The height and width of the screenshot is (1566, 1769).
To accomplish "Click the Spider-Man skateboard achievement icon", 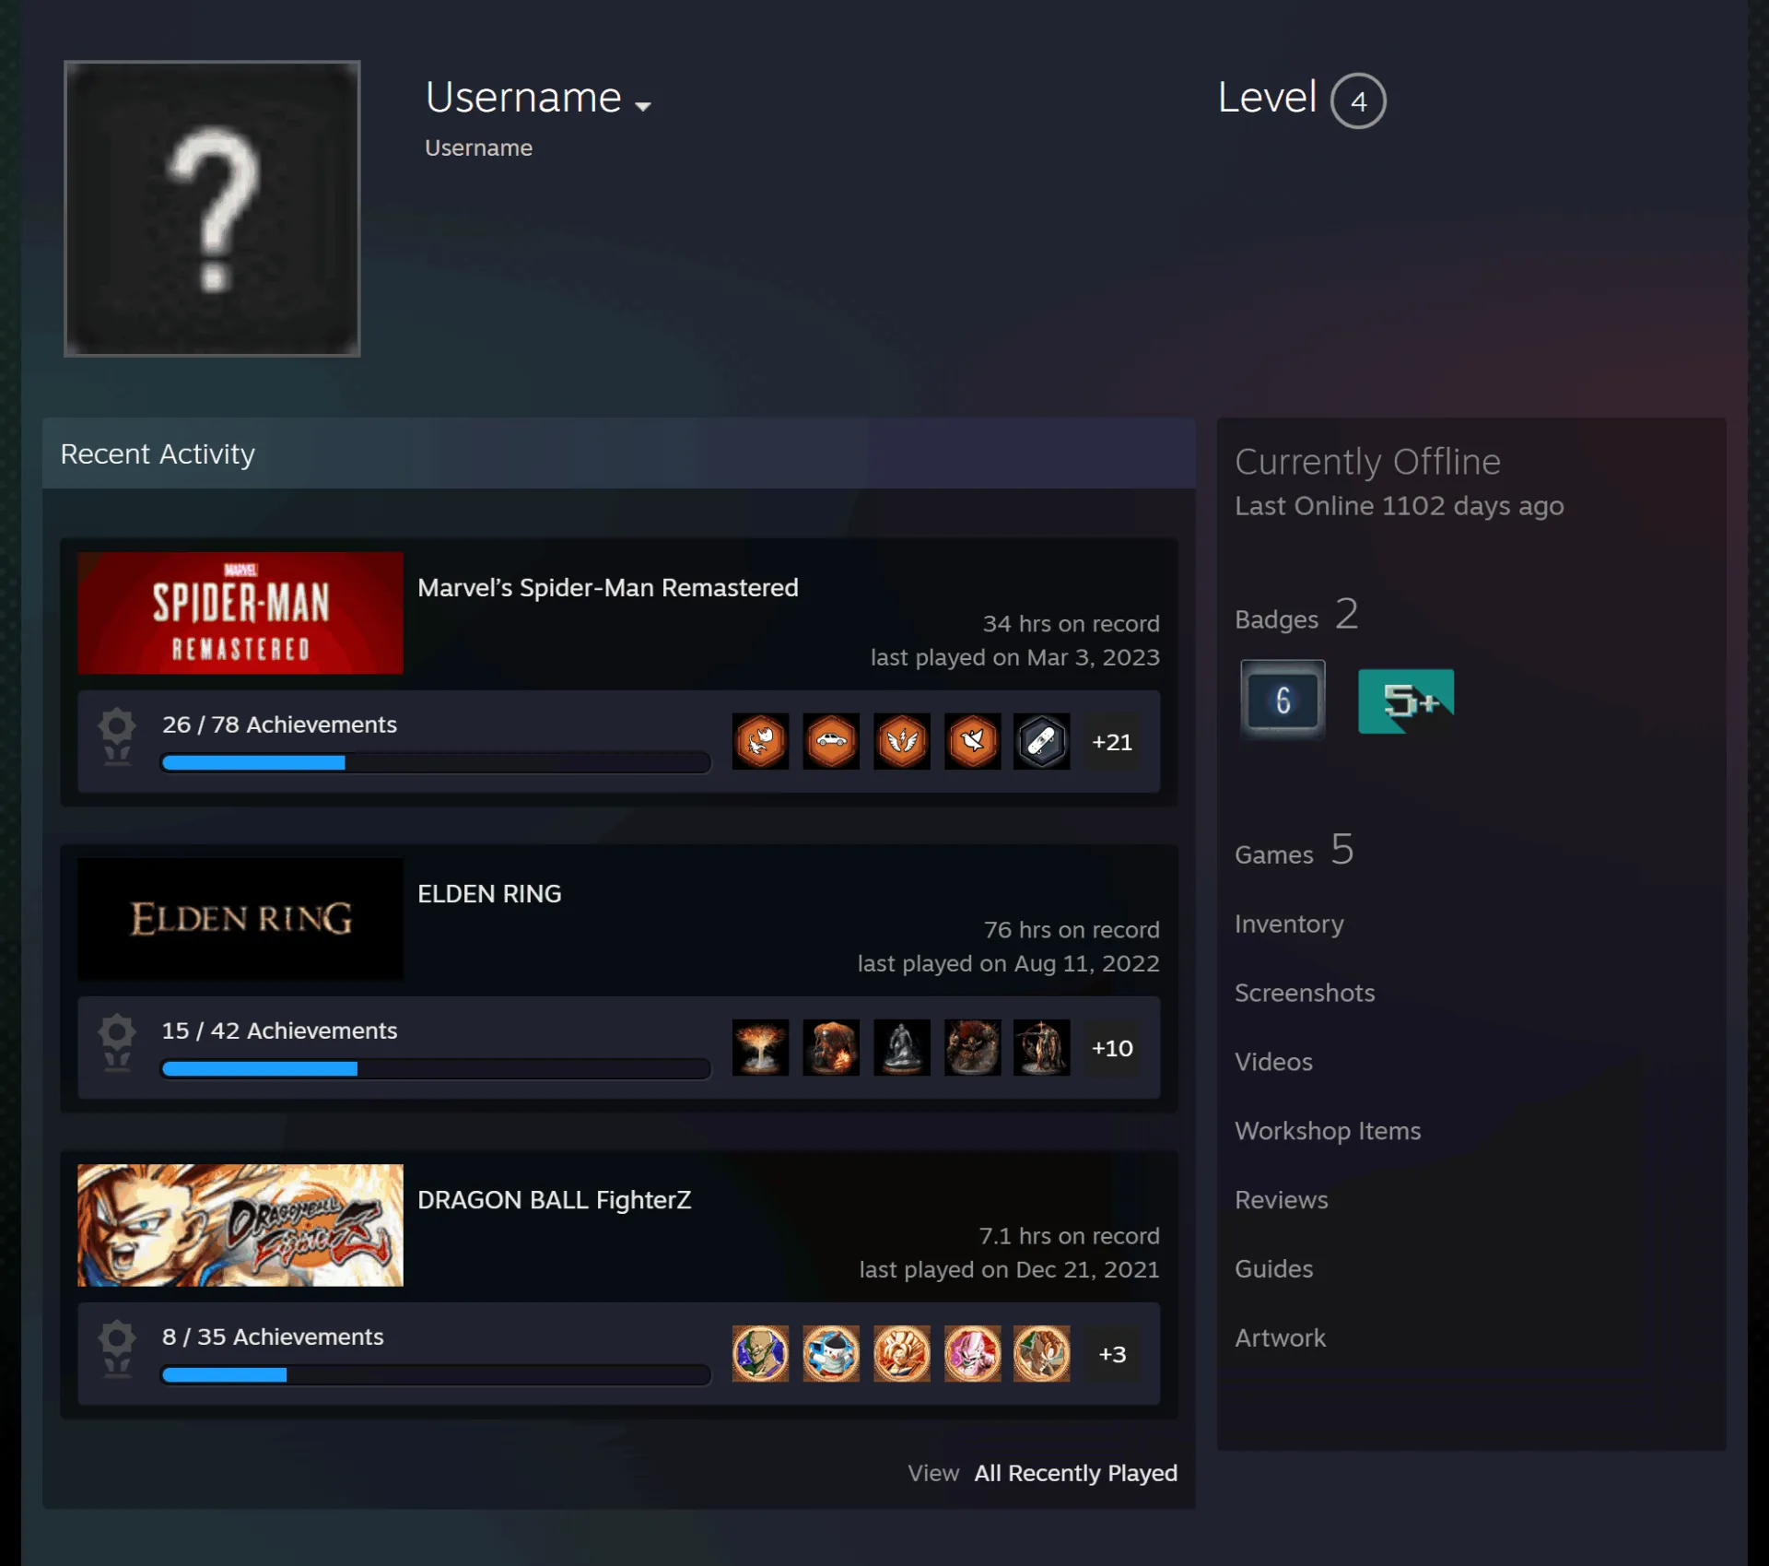I will tap(1041, 741).
